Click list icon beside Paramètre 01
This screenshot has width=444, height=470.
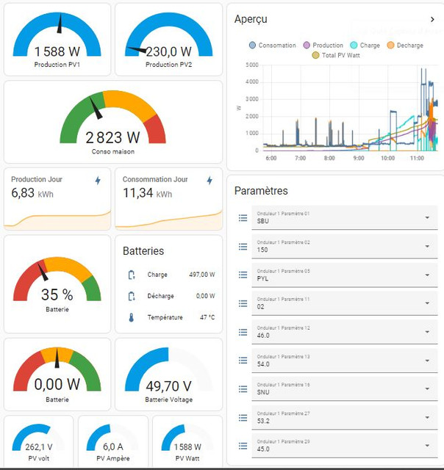[x=243, y=218]
